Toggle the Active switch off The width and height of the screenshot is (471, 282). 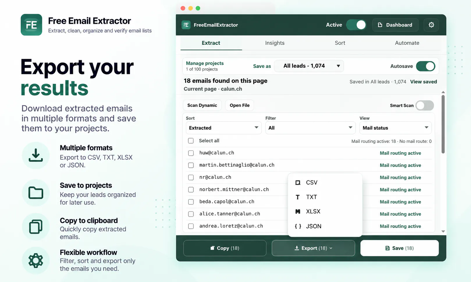(x=356, y=25)
